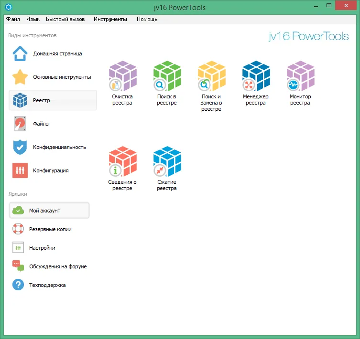Select Основные инструменты category label
This screenshot has height=339, width=360.
click(62, 77)
